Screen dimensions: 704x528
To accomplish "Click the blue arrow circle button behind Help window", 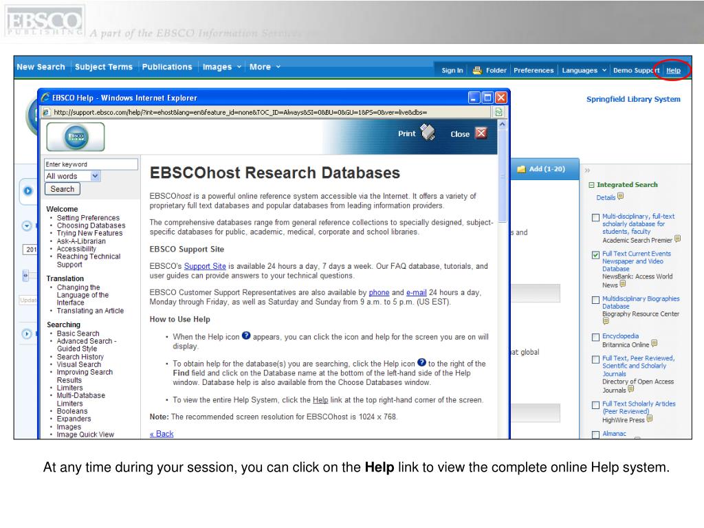I will pyautogui.click(x=27, y=191).
